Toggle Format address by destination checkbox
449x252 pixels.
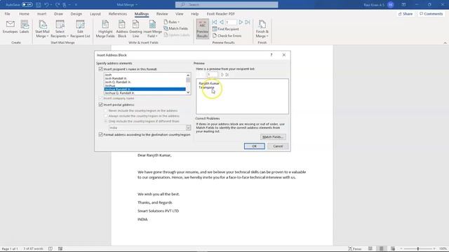(x=100, y=134)
